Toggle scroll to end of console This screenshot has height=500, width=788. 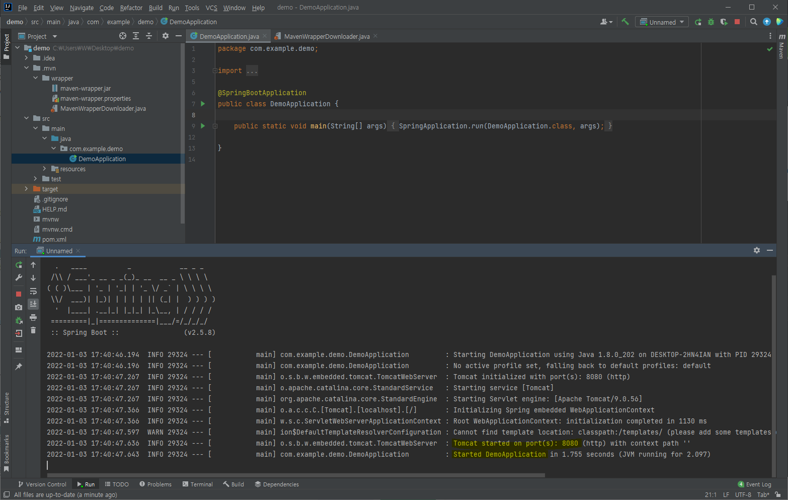(33, 304)
